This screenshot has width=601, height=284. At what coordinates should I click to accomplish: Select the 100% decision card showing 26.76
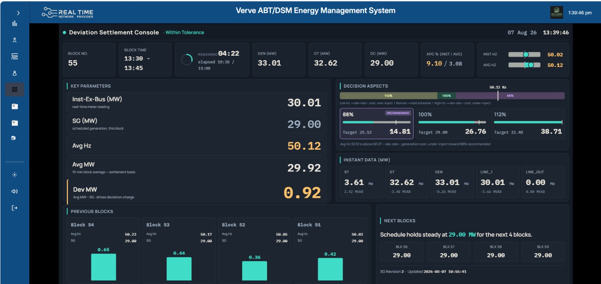[452, 123]
